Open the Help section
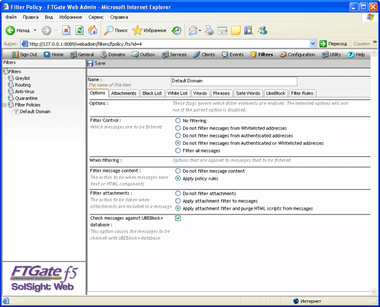The height and width of the screenshot is (307, 380). point(356,55)
